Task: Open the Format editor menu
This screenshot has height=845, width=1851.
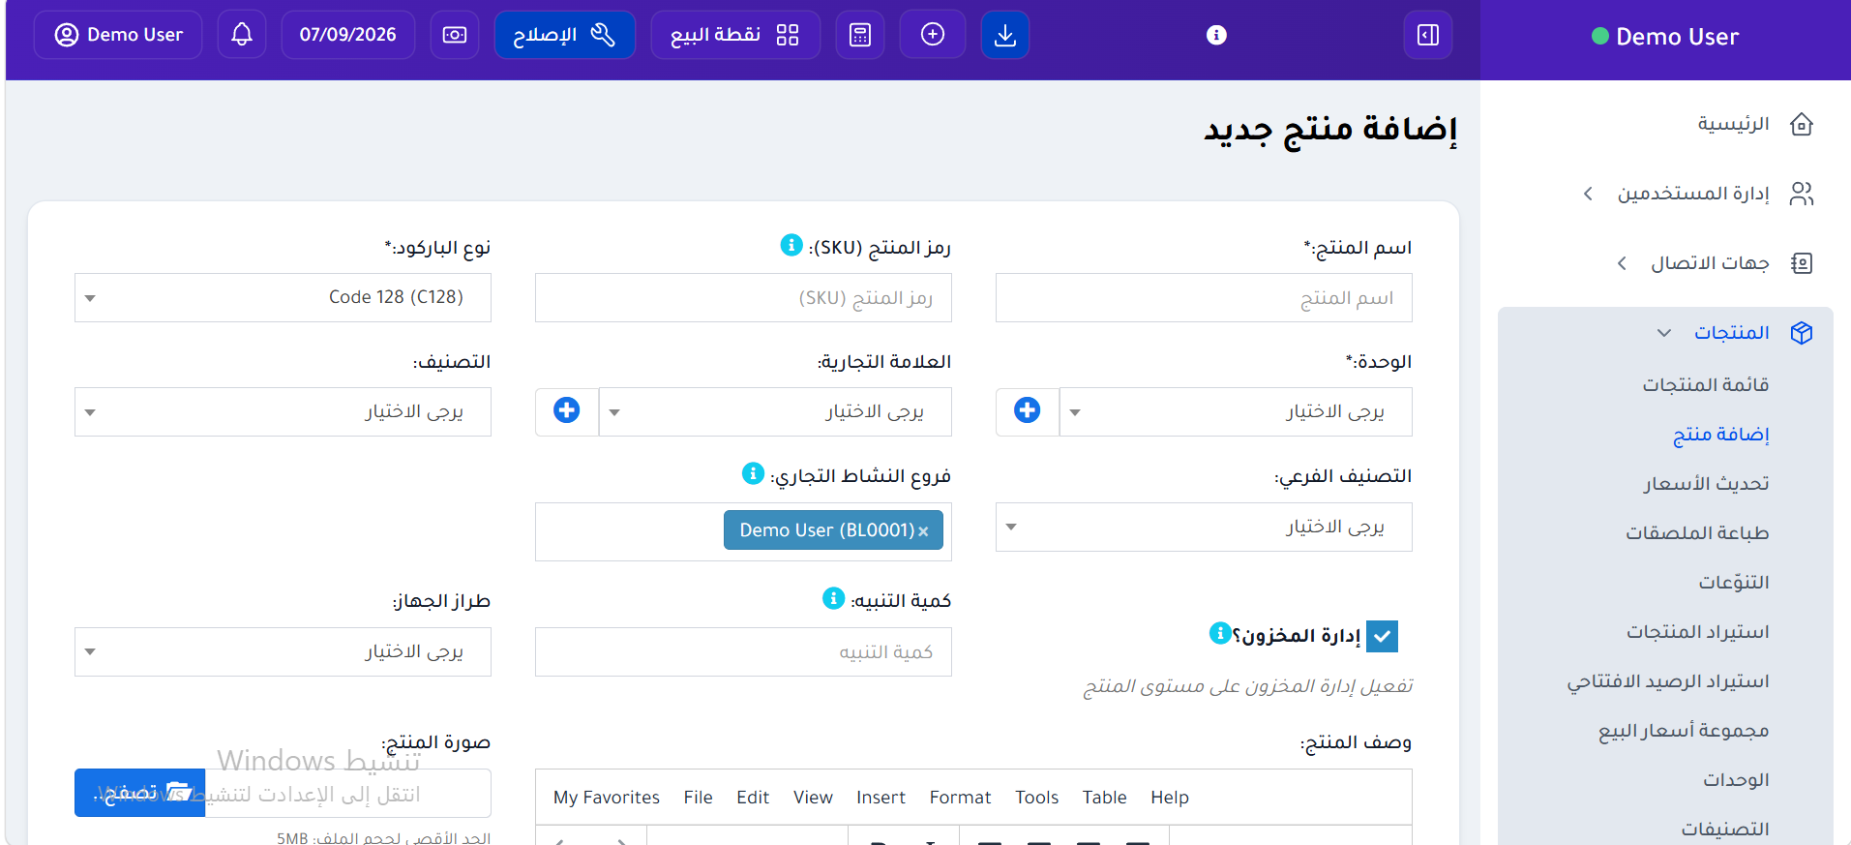Action: [x=960, y=798]
